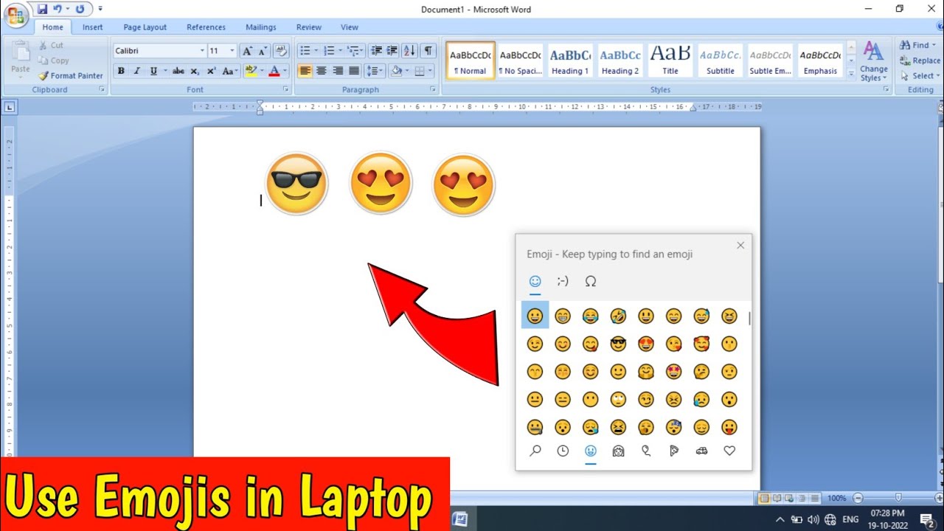Screen dimensions: 944x531
Task: Open the food pizza emoji category
Action: 673,451
